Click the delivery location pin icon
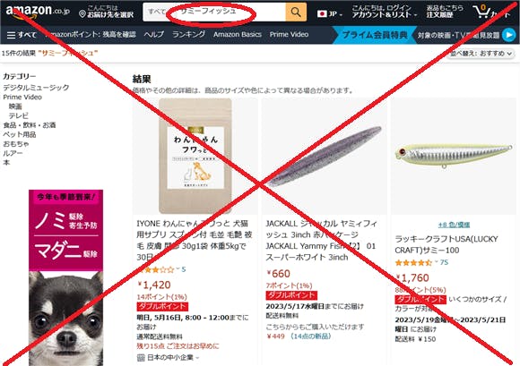Screen dimensions: 520x366 (82, 14)
